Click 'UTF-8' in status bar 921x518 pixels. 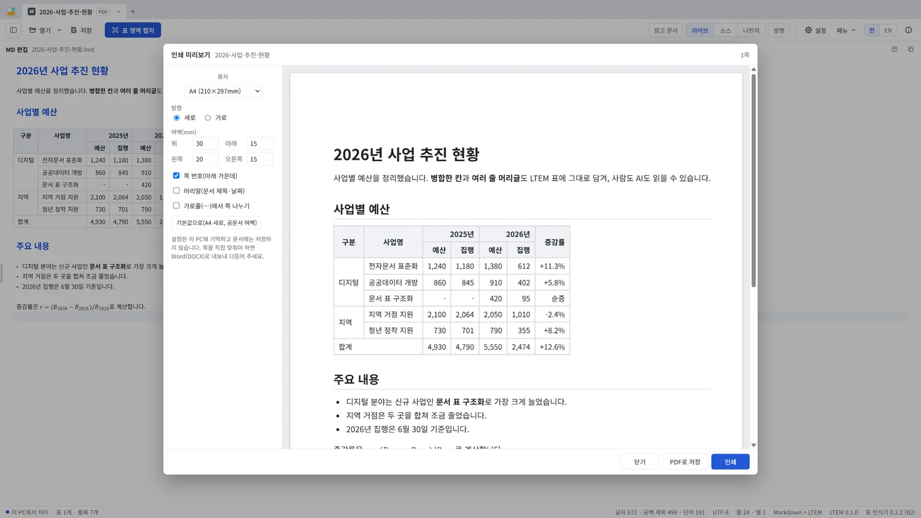click(720, 512)
